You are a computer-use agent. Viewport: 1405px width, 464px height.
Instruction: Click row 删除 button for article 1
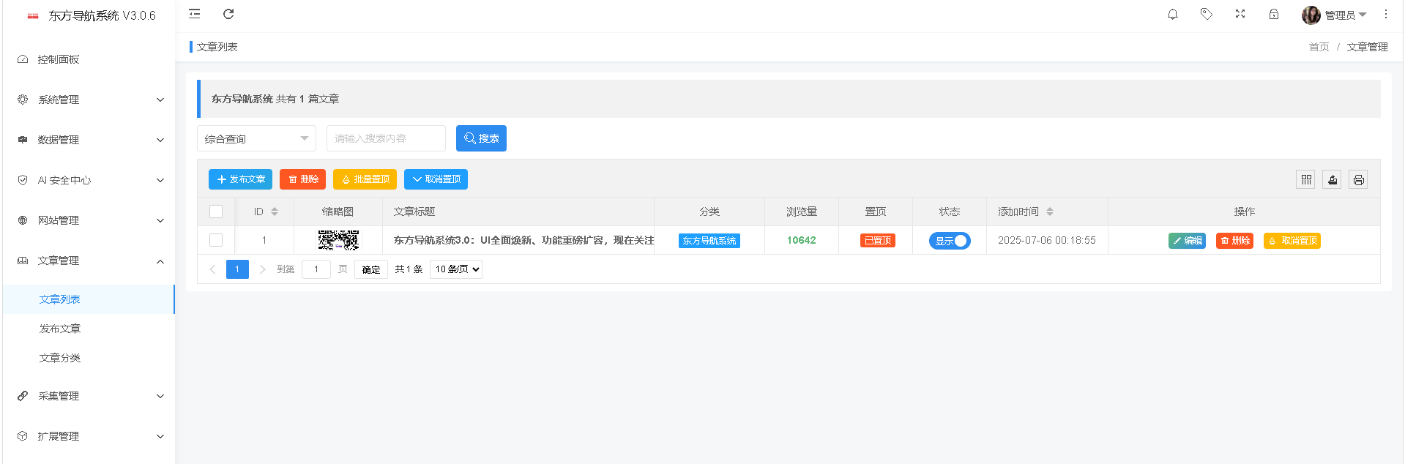click(1234, 241)
